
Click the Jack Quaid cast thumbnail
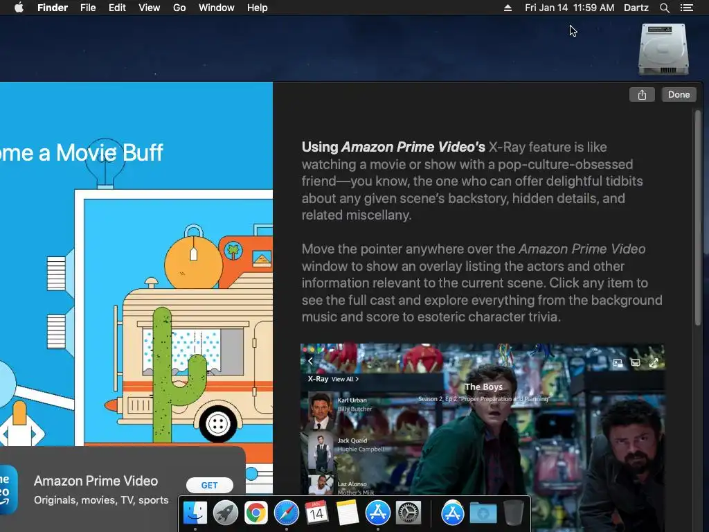(x=321, y=452)
